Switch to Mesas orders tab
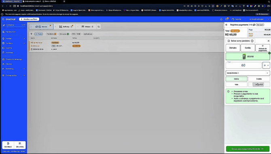This screenshot has height=154, width=271. pyautogui.click(x=86, y=27)
